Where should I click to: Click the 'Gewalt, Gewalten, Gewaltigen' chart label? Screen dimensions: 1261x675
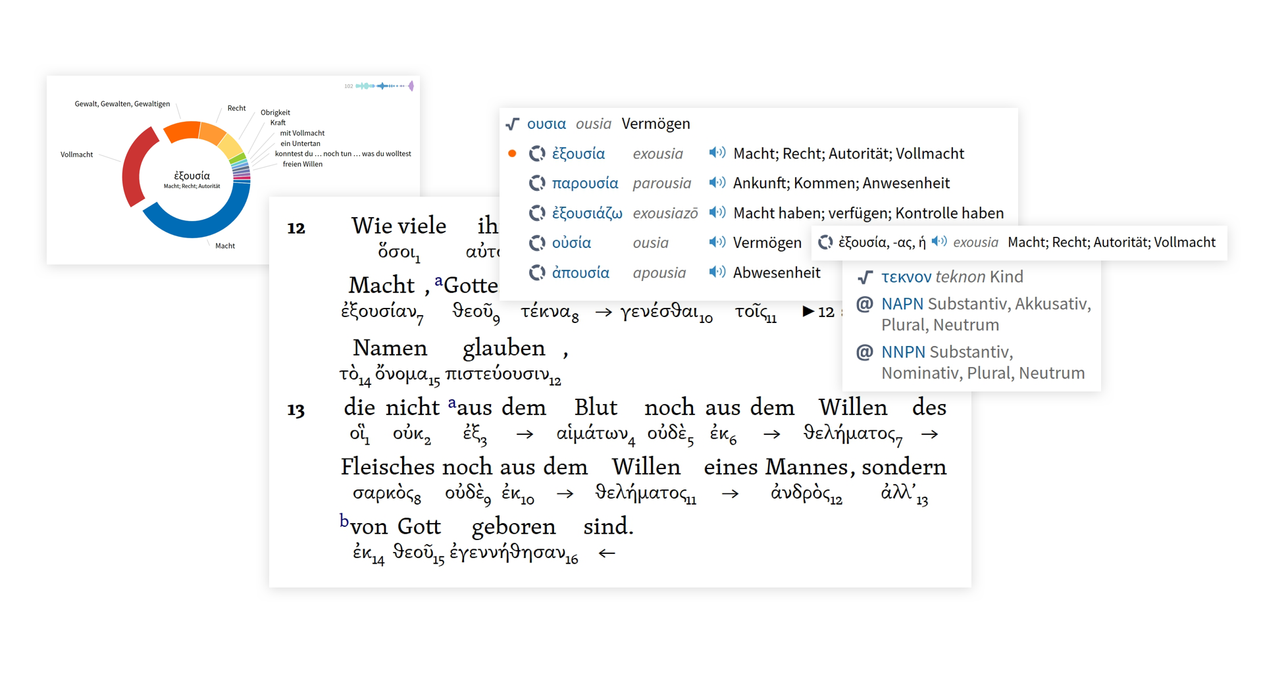(122, 104)
